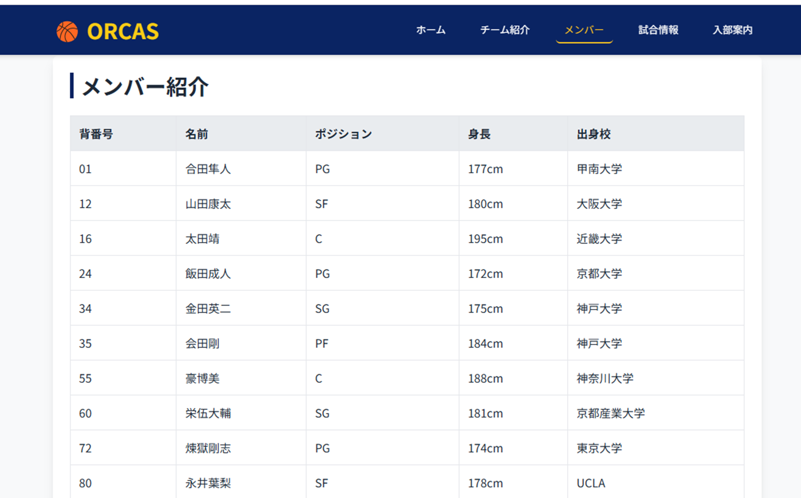Select player name 金田英二
This screenshot has height=498, width=801.
208,309
